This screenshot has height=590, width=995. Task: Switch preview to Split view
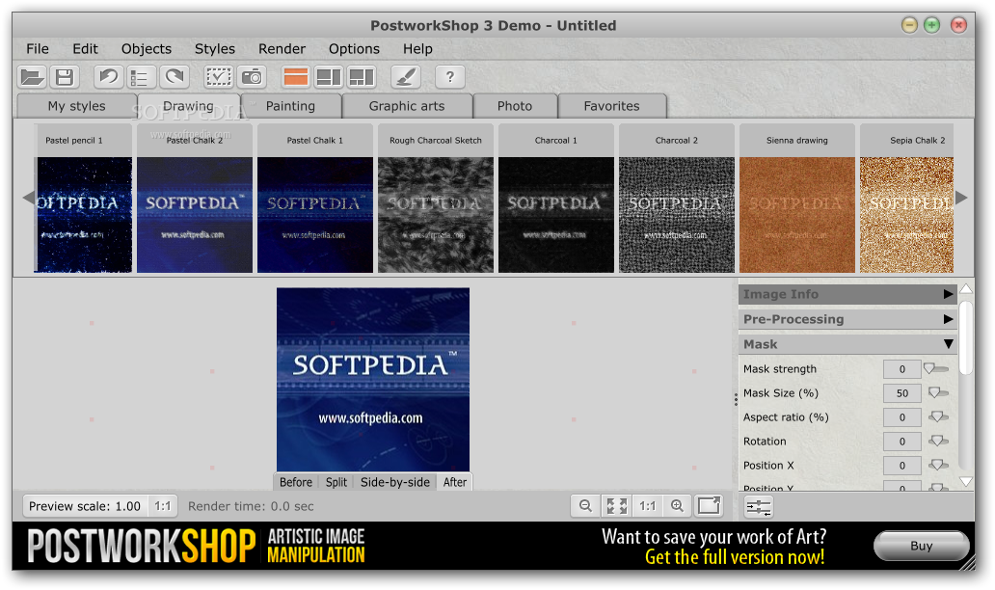pos(336,482)
